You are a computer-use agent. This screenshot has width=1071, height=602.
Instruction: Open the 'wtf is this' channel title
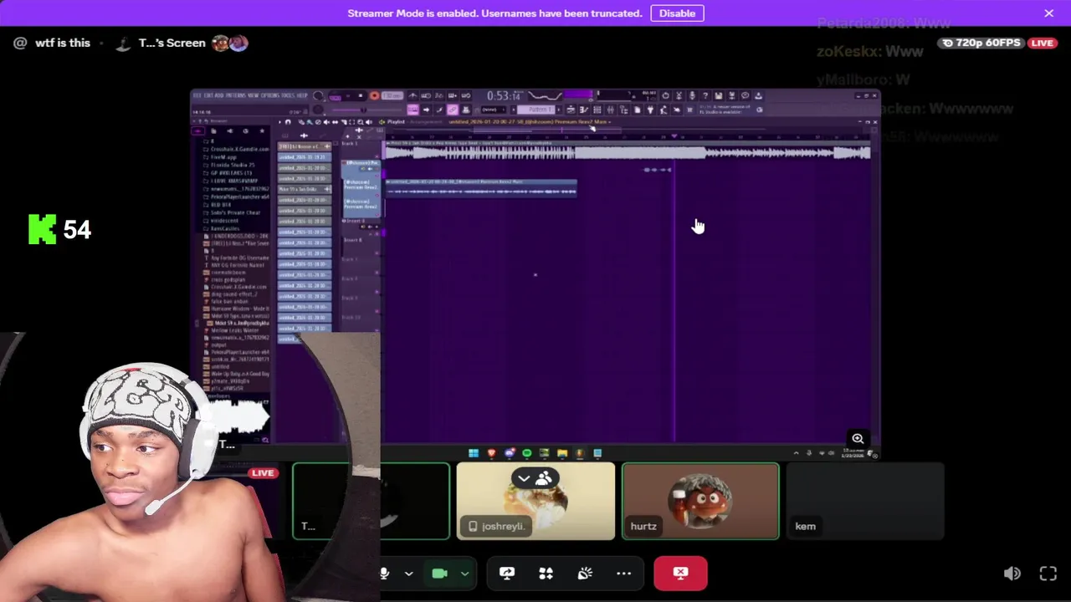tap(63, 43)
